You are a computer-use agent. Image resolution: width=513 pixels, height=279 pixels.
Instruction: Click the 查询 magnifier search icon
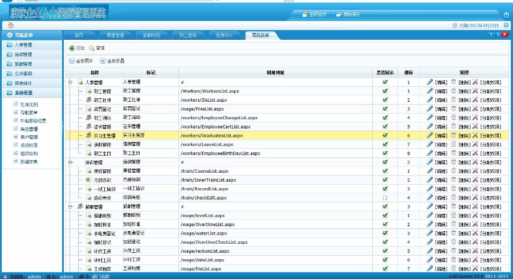coord(91,48)
